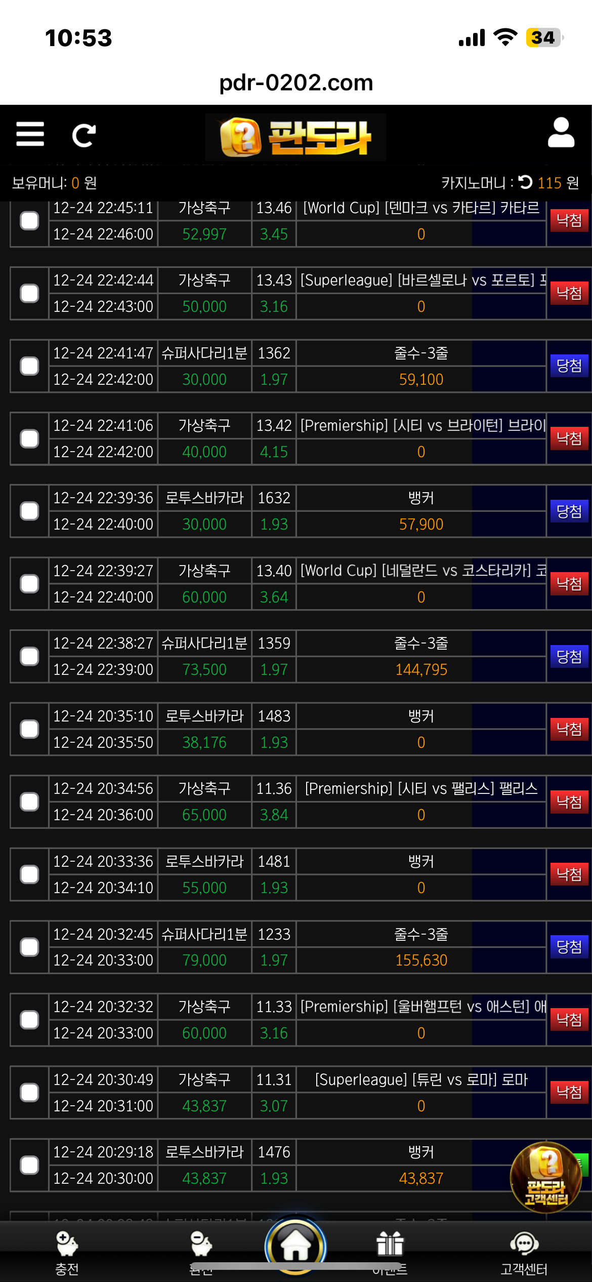This screenshot has height=1282, width=592.
Task: Open the hamburger menu
Action: pos(30,134)
